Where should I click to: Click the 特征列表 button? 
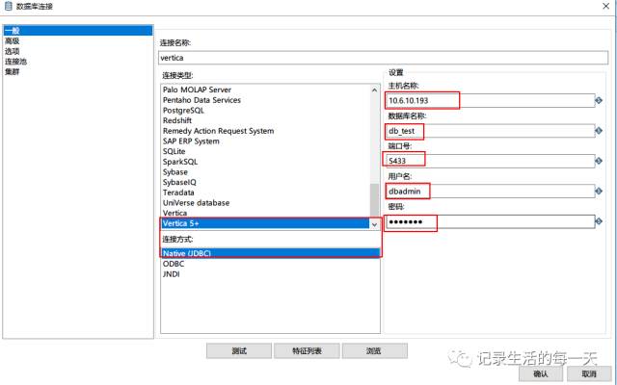[307, 350]
